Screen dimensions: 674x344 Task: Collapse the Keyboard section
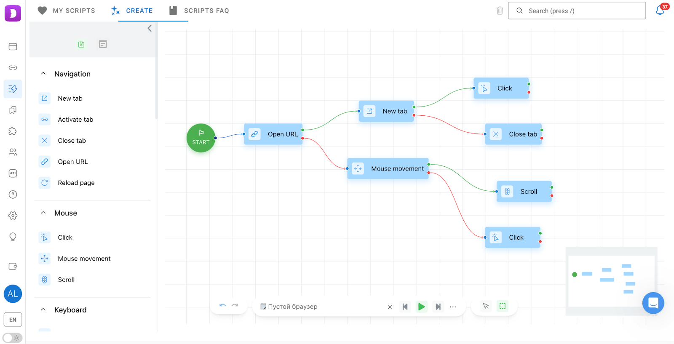43,310
